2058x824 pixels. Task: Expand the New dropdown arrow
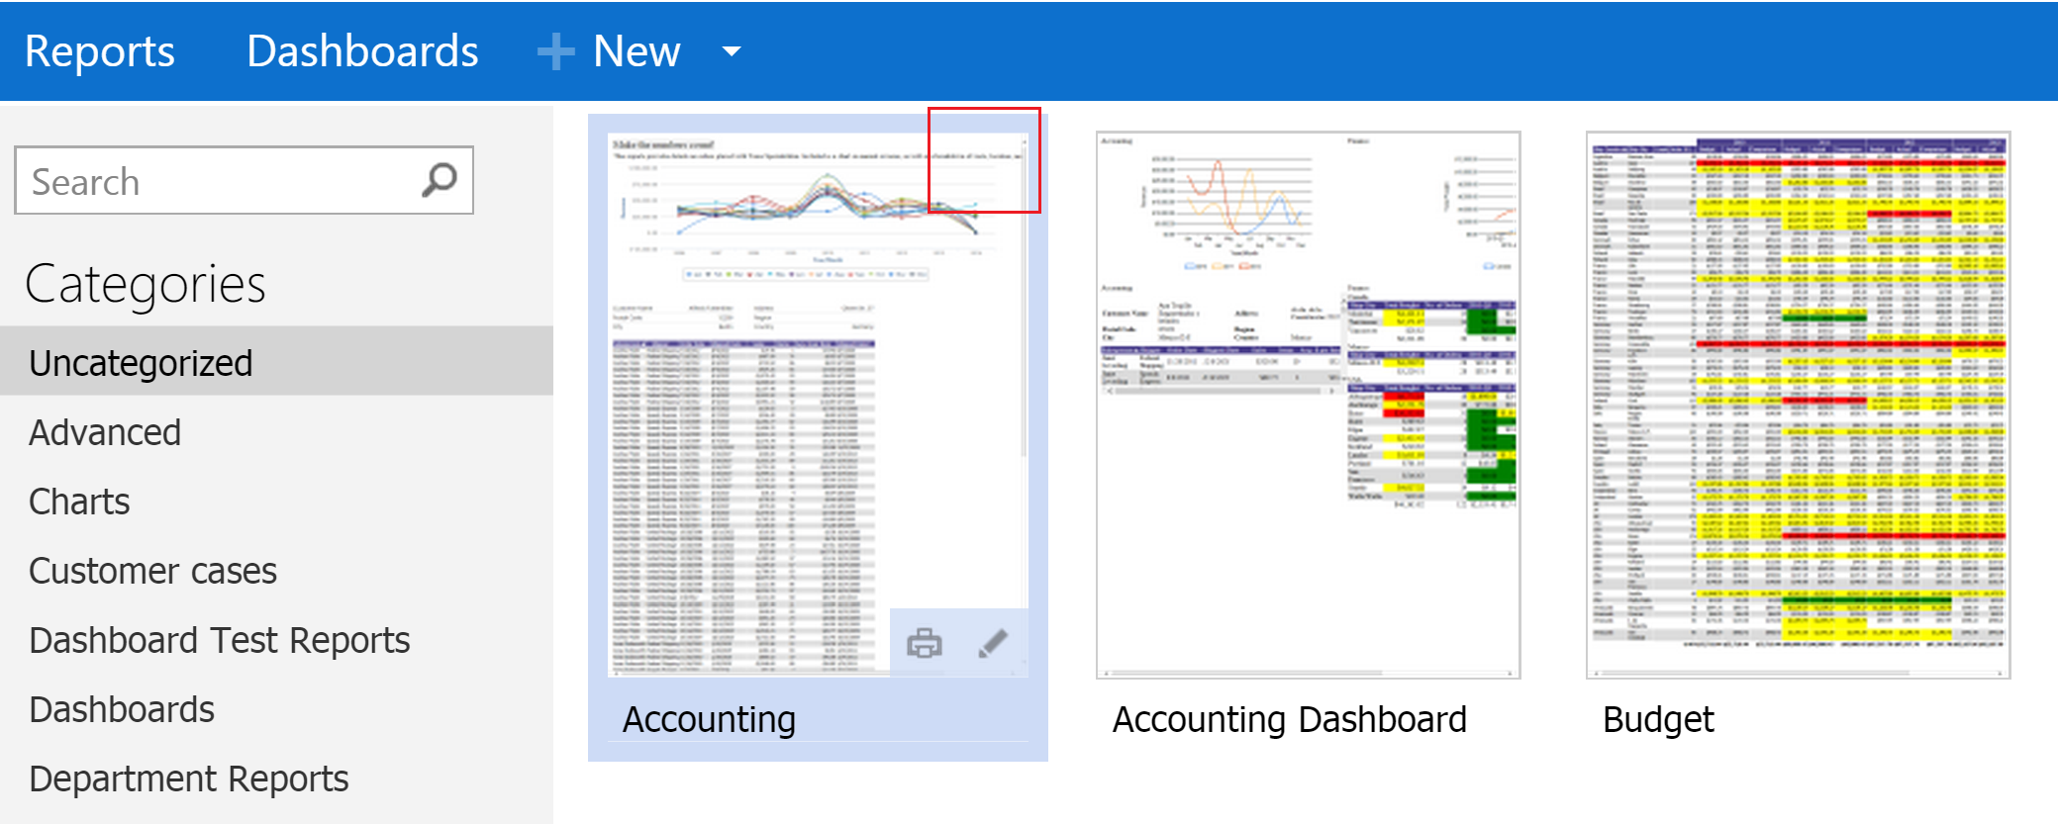732,51
